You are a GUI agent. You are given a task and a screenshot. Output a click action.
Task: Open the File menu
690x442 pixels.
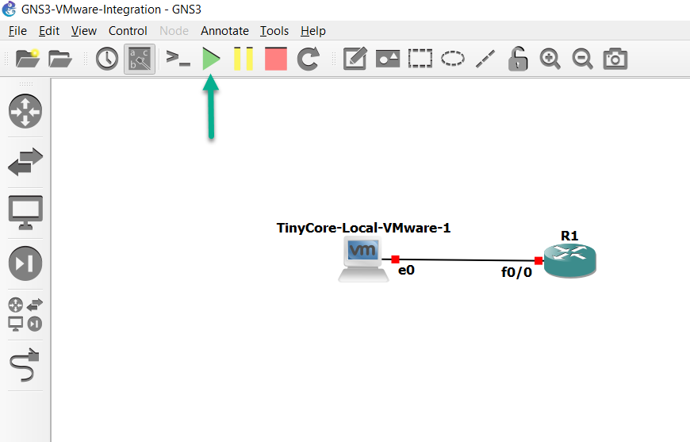17,31
